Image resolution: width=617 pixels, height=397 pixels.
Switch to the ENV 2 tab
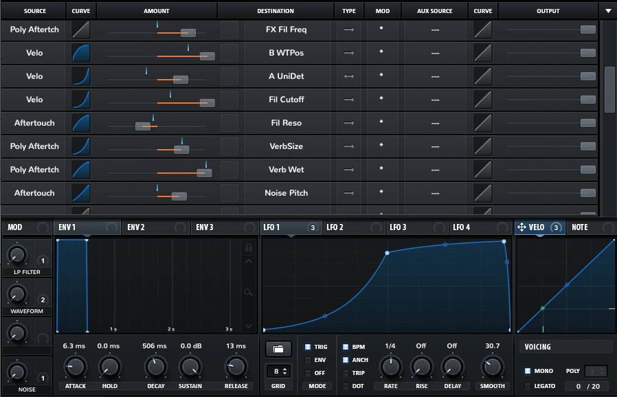[x=155, y=227]
